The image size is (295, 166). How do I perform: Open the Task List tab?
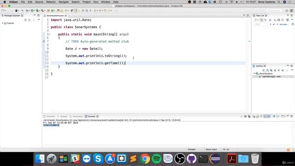[260, 16]
